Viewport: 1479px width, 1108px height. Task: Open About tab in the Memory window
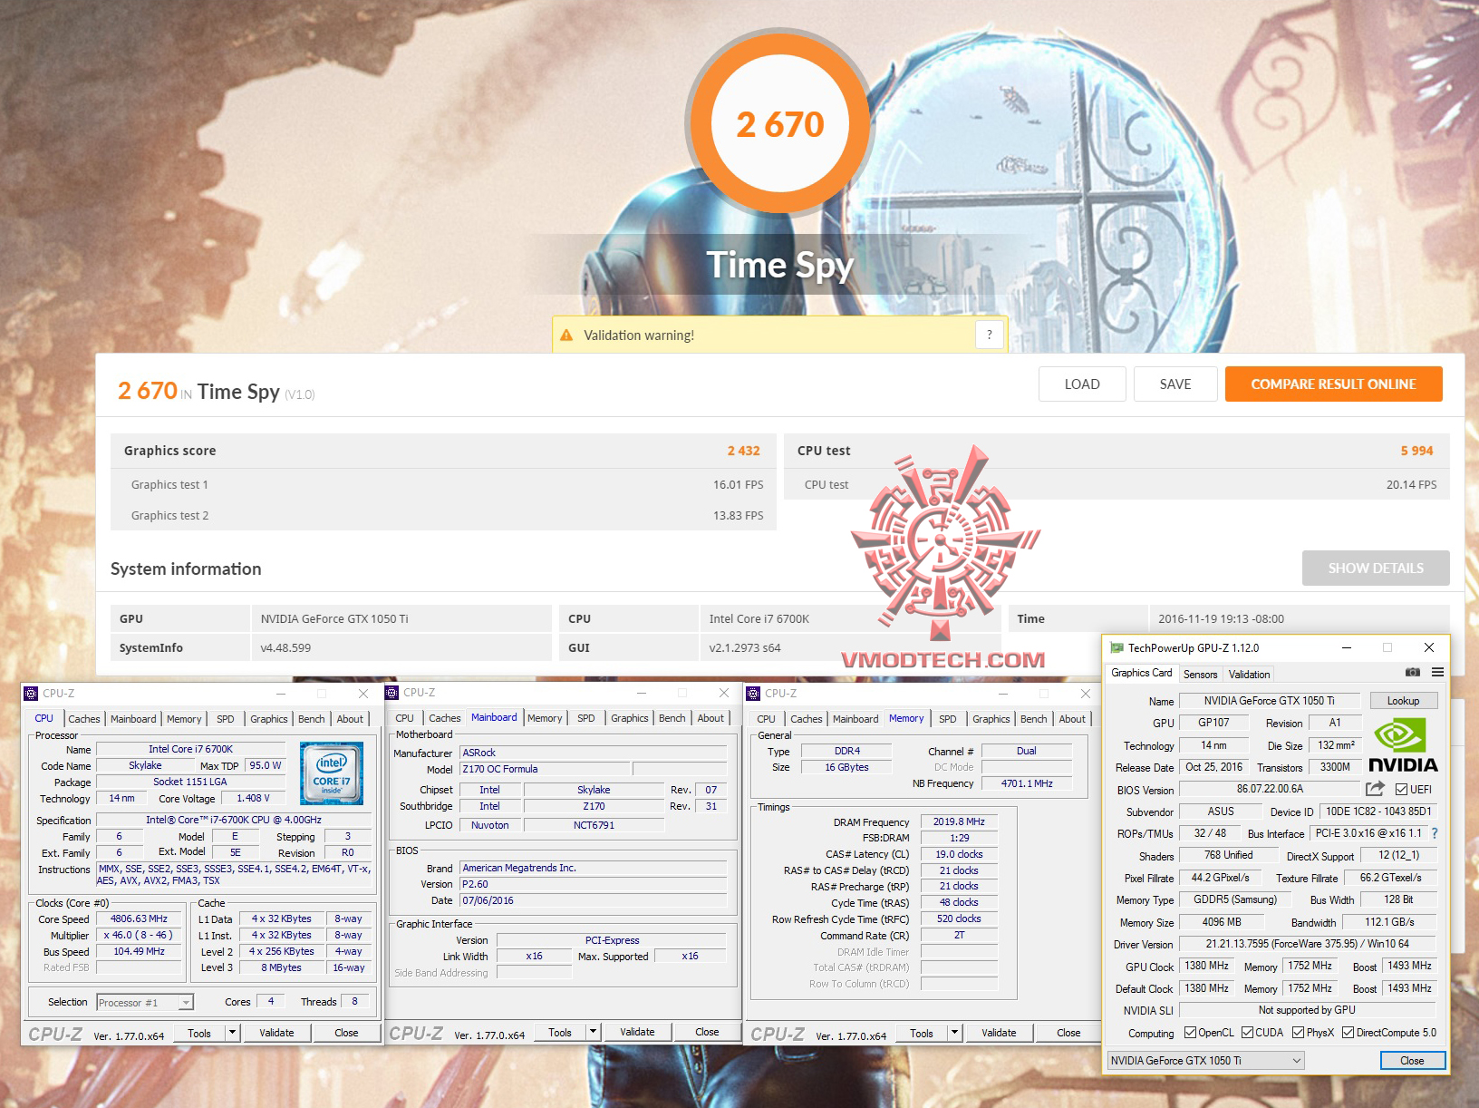point(1072,719)
